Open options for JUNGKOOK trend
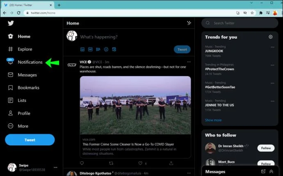 click(x=272, y=47)
